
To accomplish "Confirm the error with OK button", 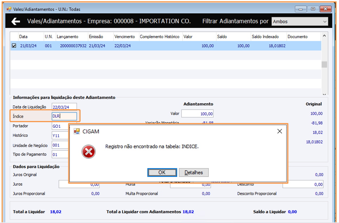I will (162, 172).
